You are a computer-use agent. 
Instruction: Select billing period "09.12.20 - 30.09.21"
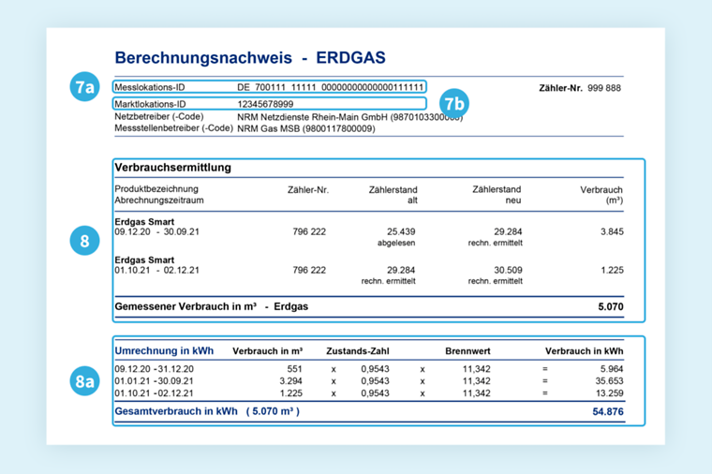[x=156, y=231]
